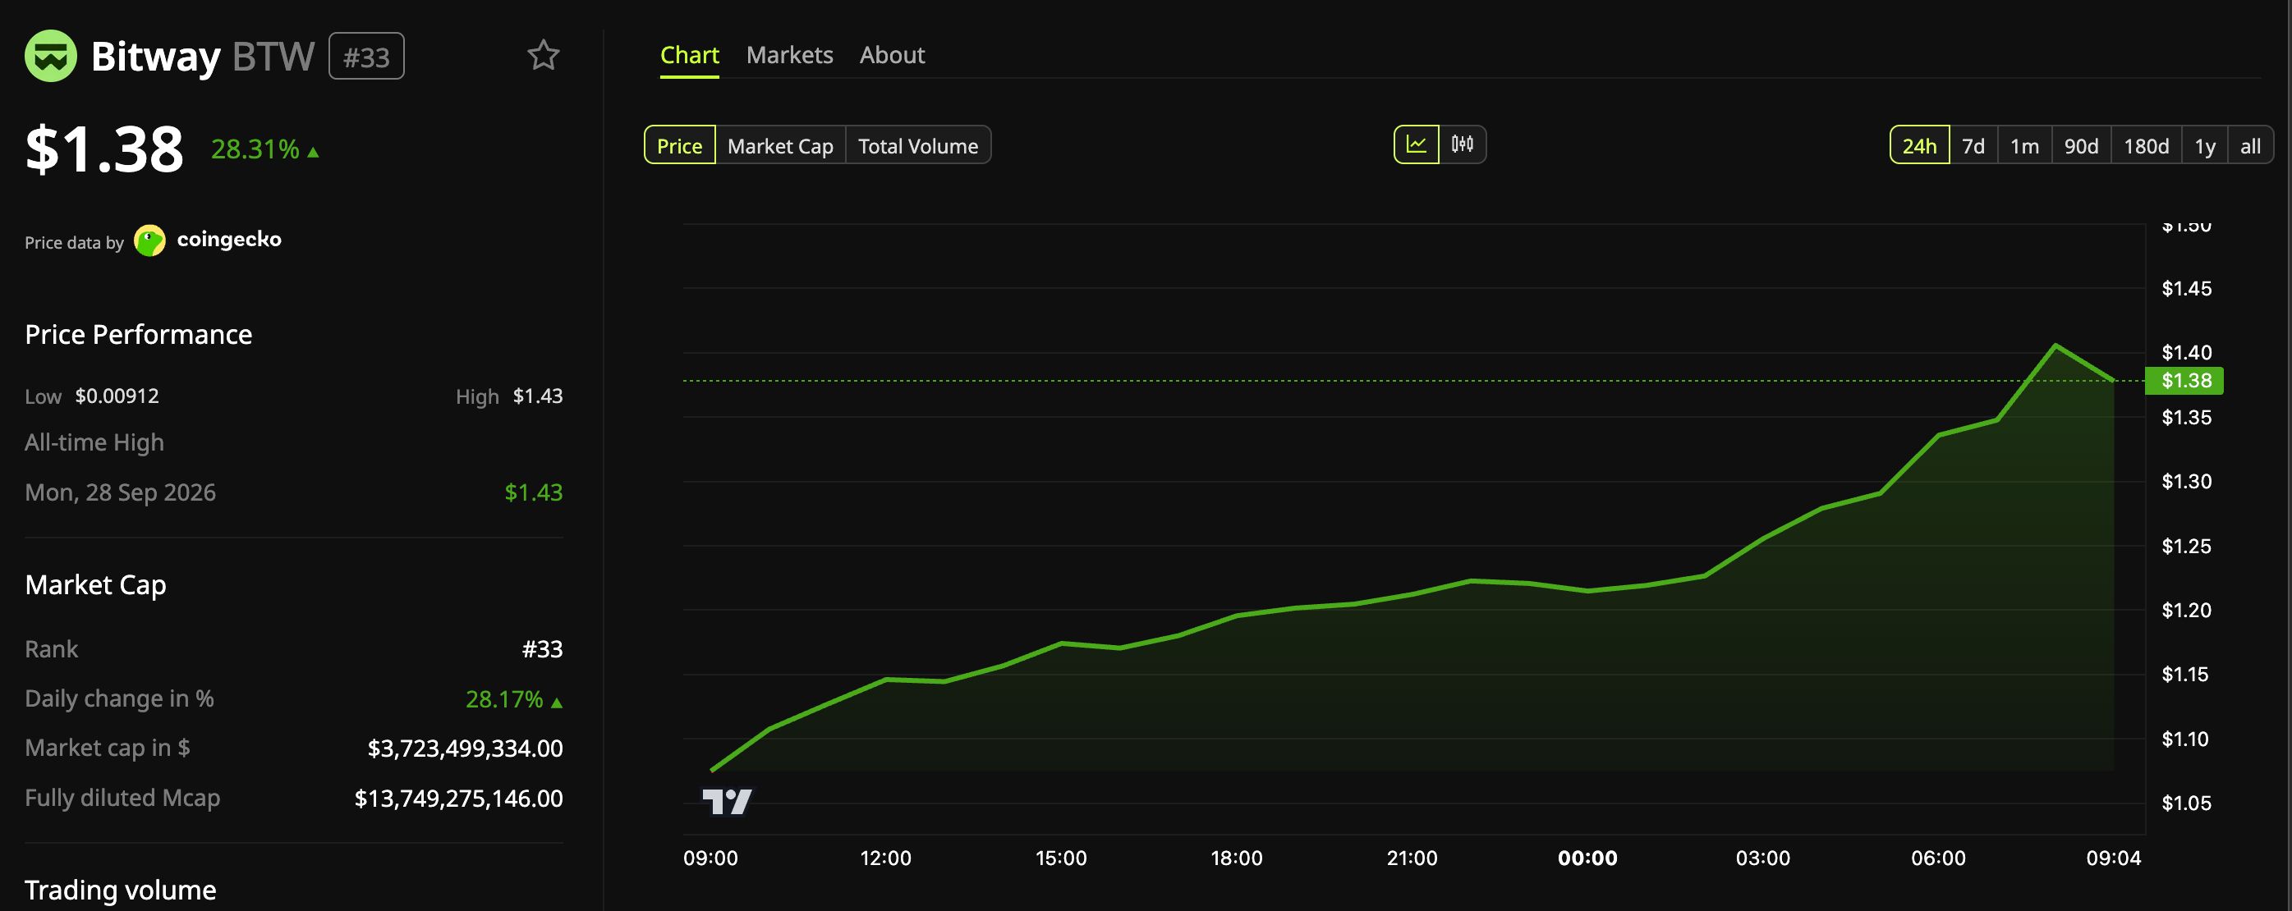The width and height of the screenshot is (2292, 911).
Task: Set chart range to all
Action: pyautogui.click(x=2249, y=145)
